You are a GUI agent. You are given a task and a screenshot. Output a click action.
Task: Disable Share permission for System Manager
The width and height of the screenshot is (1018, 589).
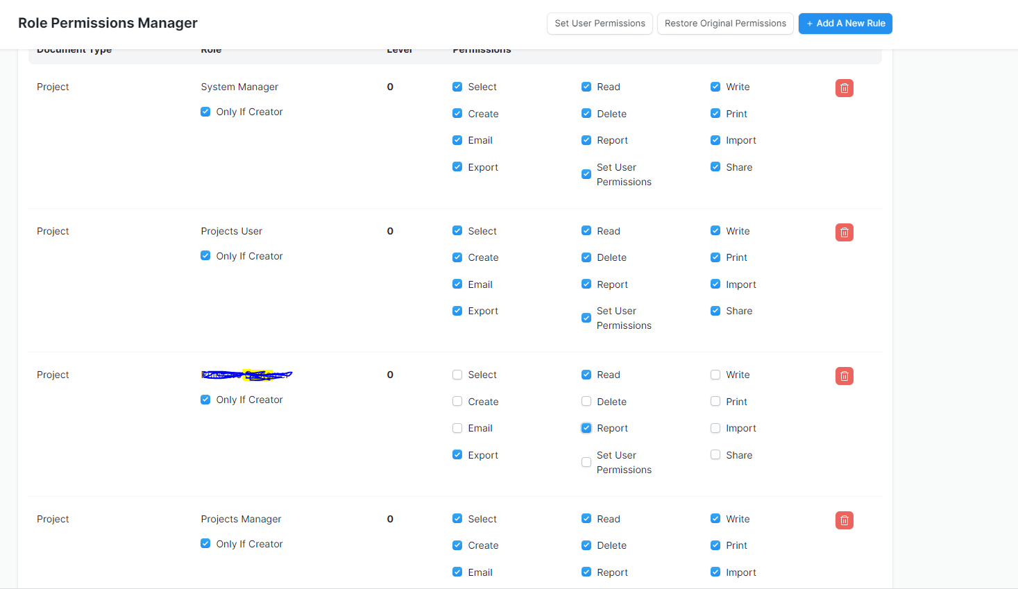click(x=715, y=167)
